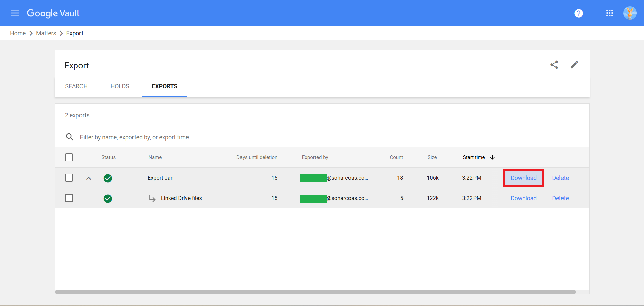Open the help question mark icon
Screen dimensions: 644x306
(x=579, y=13)
